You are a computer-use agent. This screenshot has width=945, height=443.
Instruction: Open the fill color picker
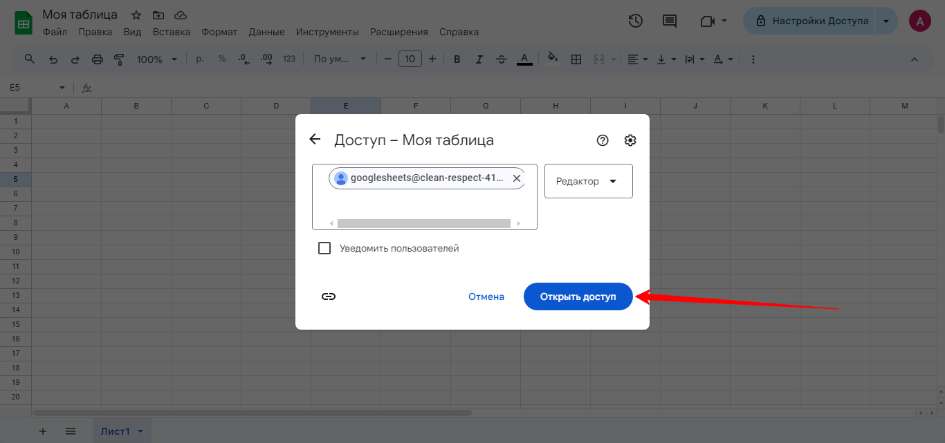coord(553,59)
